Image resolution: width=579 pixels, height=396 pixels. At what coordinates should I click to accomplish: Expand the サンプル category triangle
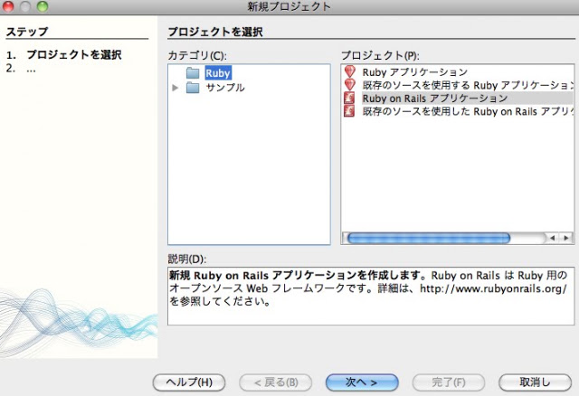[x=176, y=88]
